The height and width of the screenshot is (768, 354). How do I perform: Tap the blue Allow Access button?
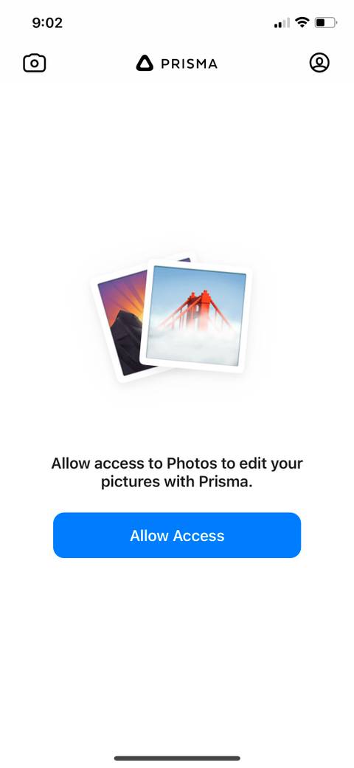point(177,535)
